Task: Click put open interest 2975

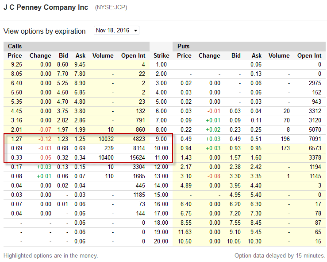Action: point(315,83)
